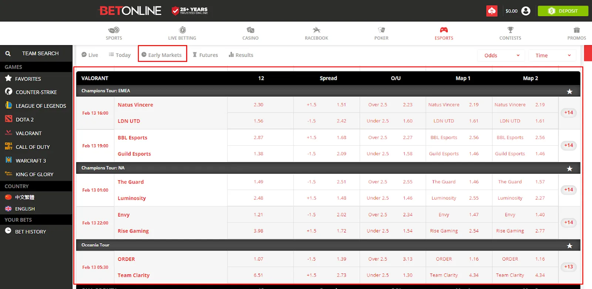The width and height of the screenshot is (592, 289).
Task: Open Live Betting section
Action: 182,33
